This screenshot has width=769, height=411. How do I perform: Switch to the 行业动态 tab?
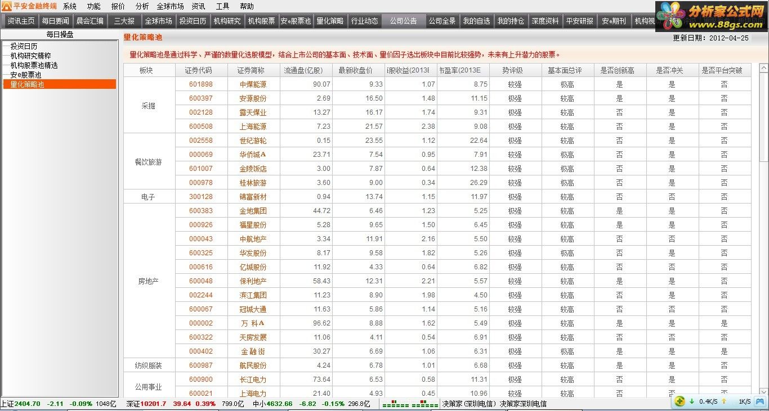point(364,21)
